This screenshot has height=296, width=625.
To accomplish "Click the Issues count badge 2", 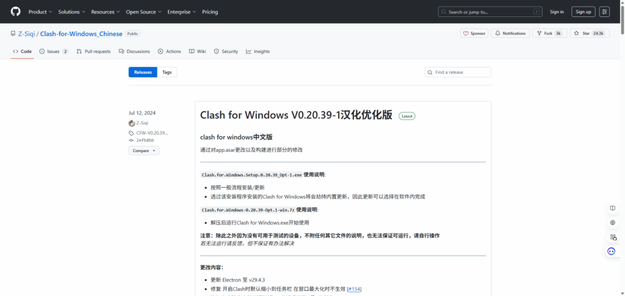I will click(x=65, y=51).
